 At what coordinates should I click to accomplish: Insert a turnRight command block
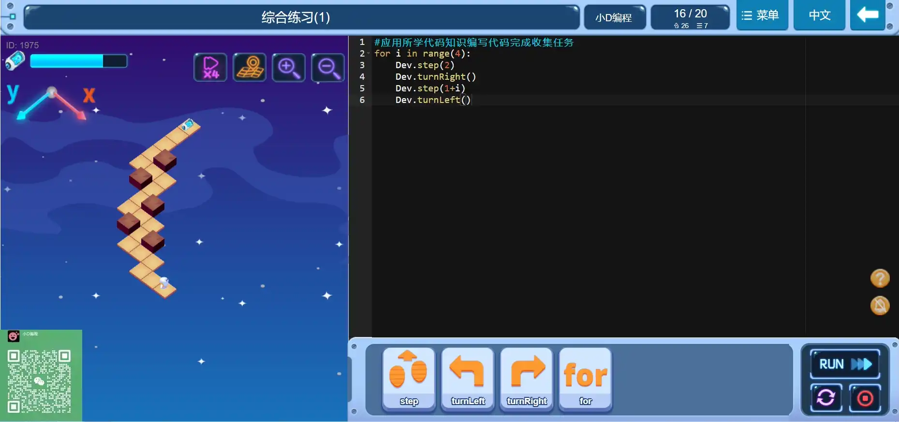[527, 378]
